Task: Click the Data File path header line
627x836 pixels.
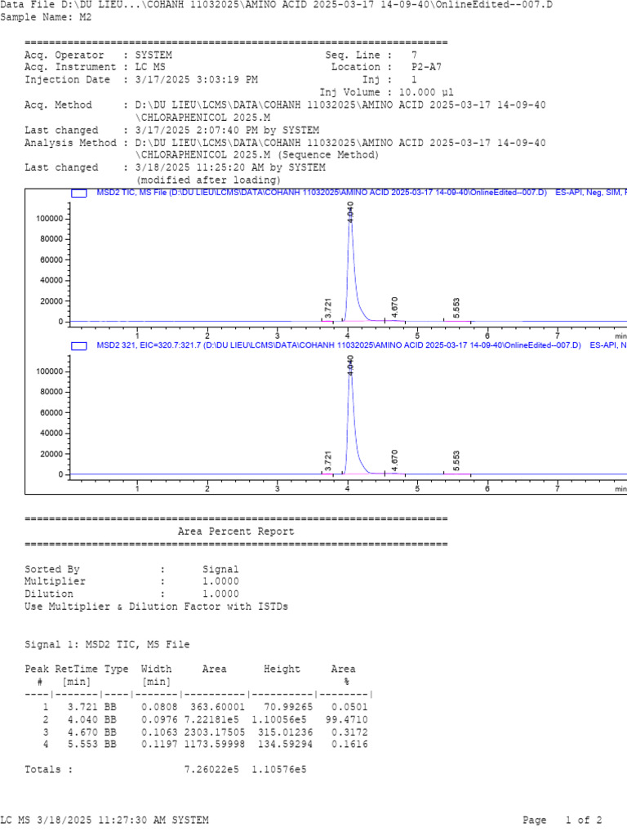Action: click(276, 5)
